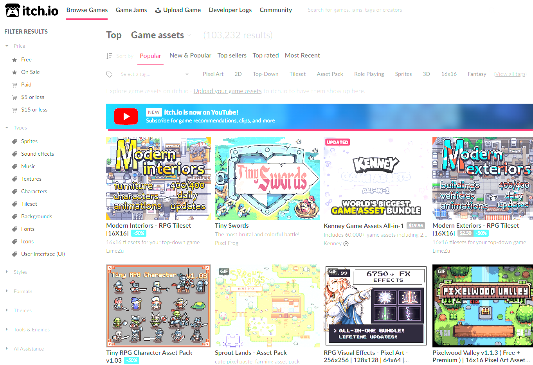Screen dimensions: 533x365
Task: Open the Kenney Game Assets thumbnail
Action: tap(376, 178)
